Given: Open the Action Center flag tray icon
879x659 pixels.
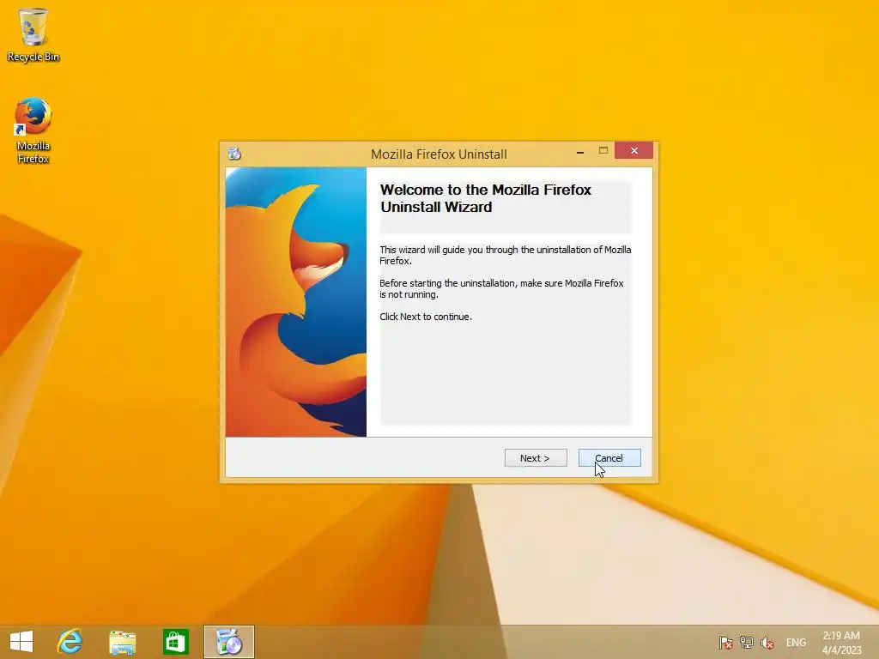Looking at the screenshot, I should click(726, 642).
